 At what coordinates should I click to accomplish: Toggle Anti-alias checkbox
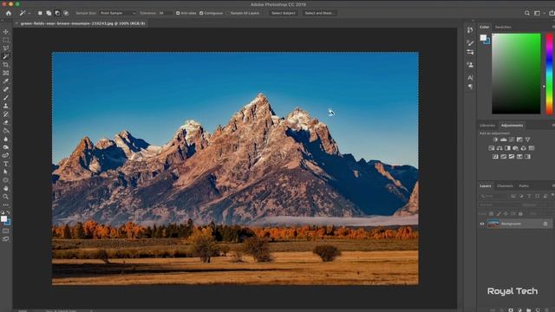coord(178,13)
